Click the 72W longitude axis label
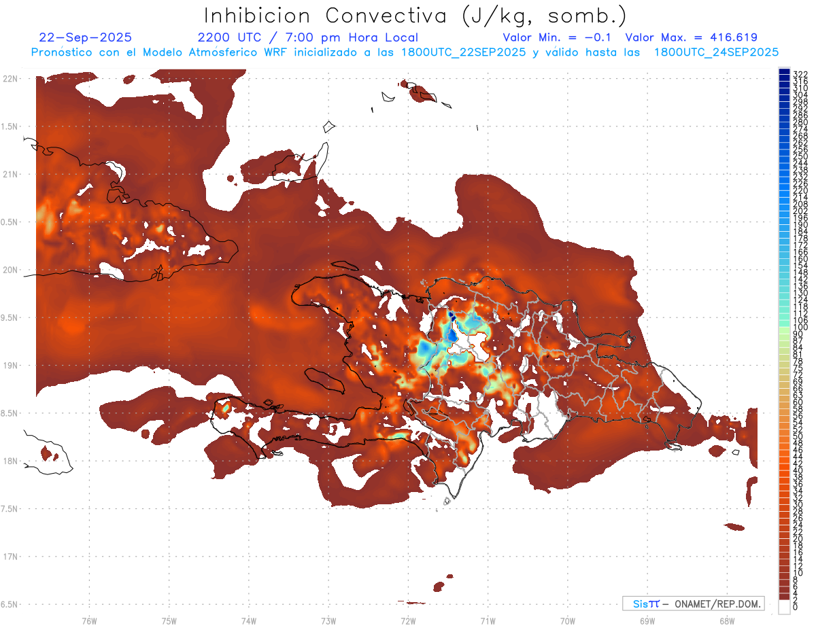Viewport: 816px width, 630px height. [408, 620]
